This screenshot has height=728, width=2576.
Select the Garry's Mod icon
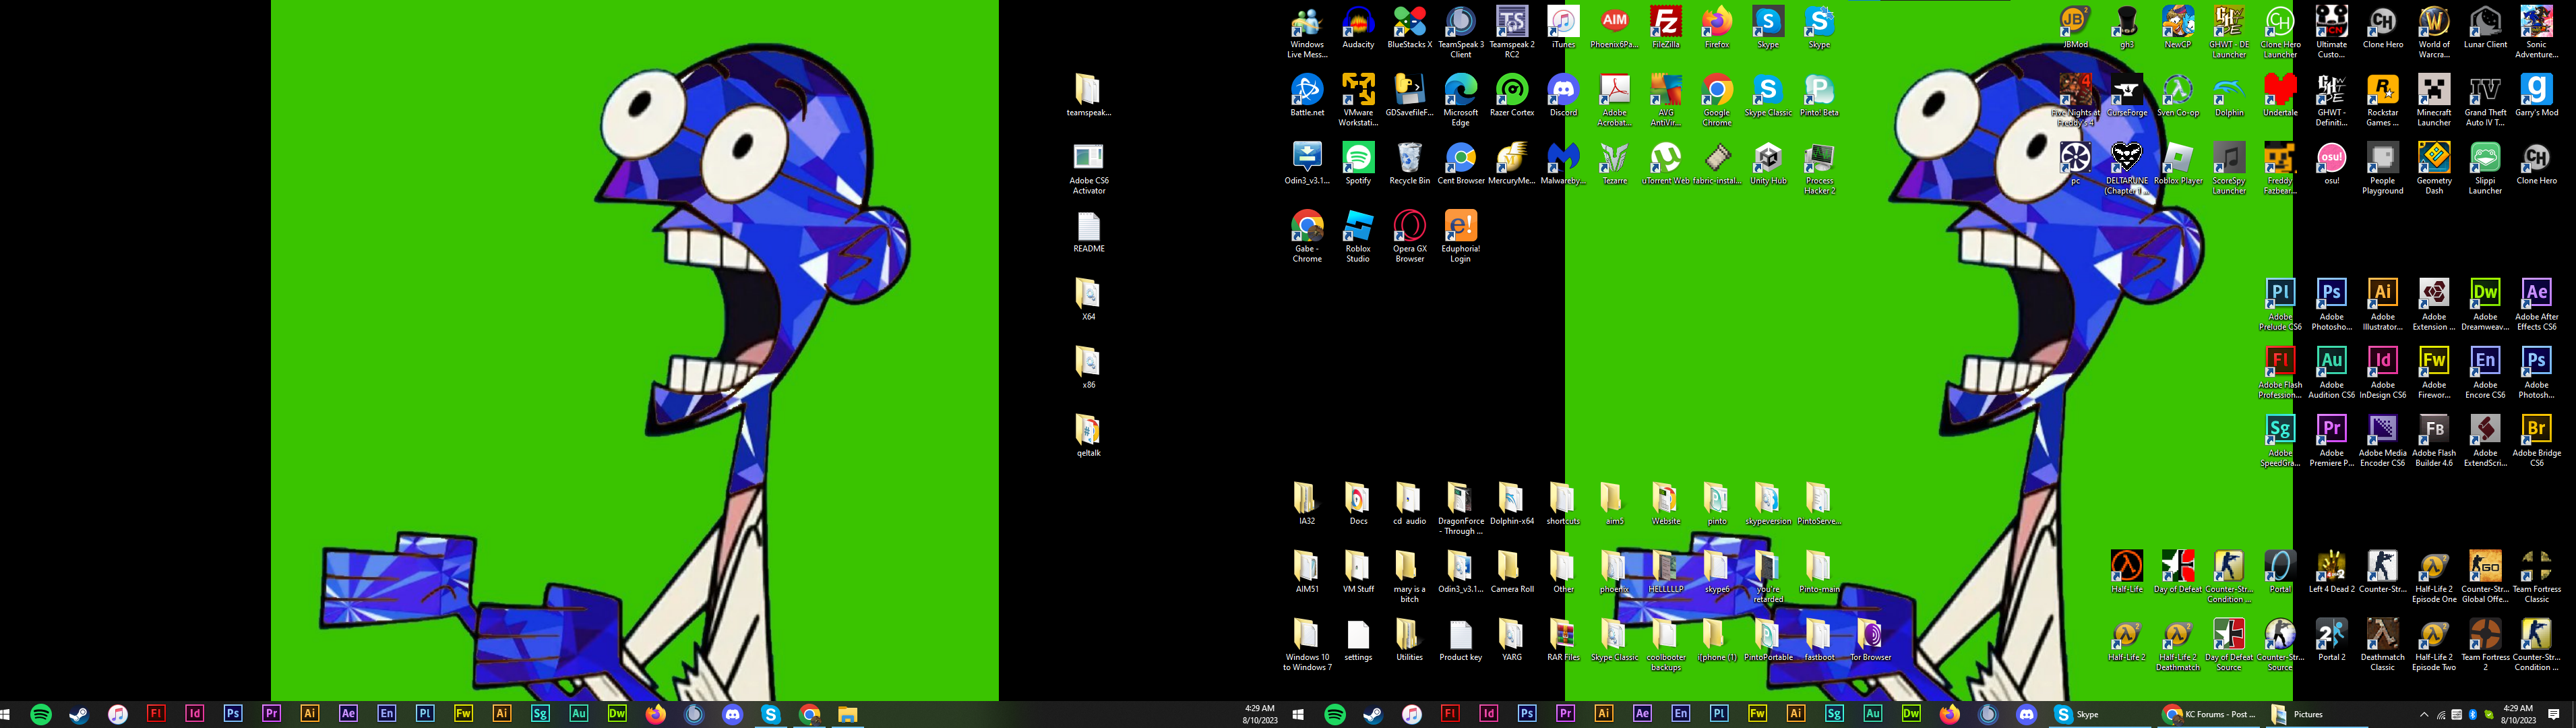(x=2536, y=95)
